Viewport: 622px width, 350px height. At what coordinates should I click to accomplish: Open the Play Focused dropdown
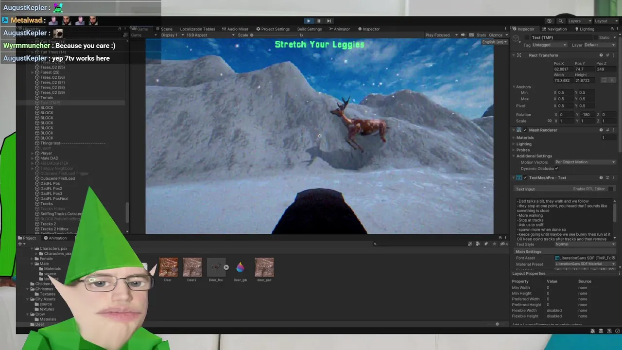pyautogui.click(x=441, y=35)
